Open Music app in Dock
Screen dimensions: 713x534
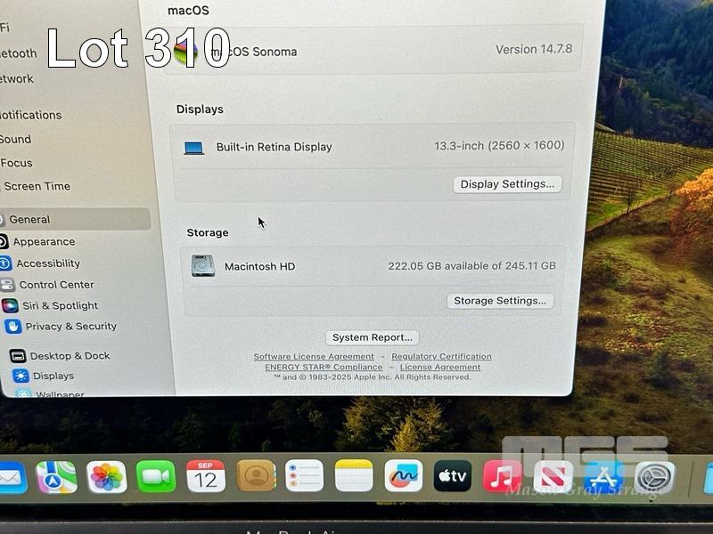503,477
